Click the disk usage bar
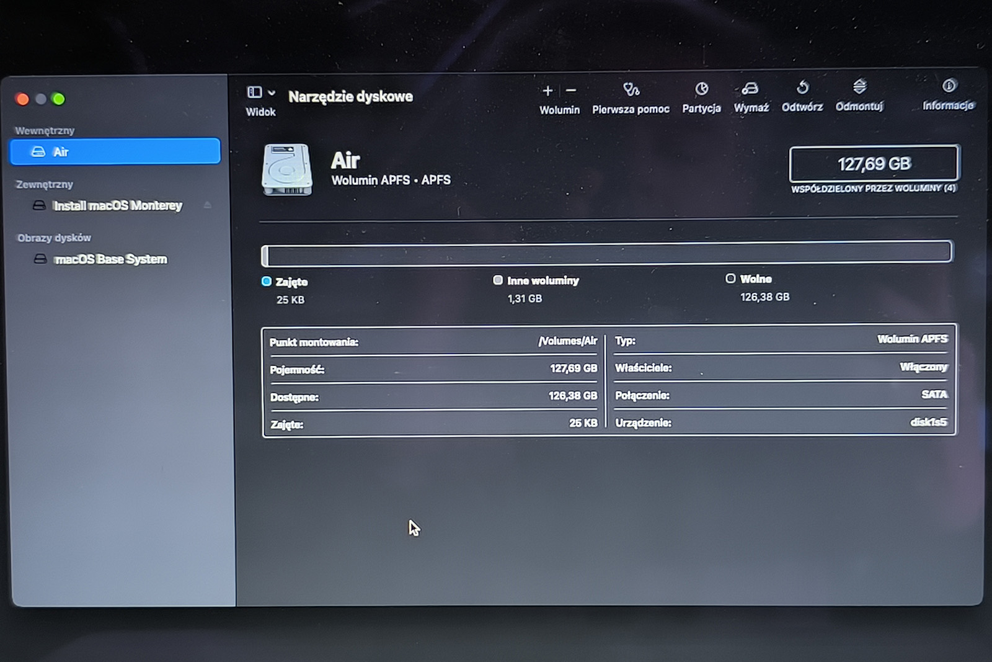This screenshot has width=992, height=662. point(606,253)
